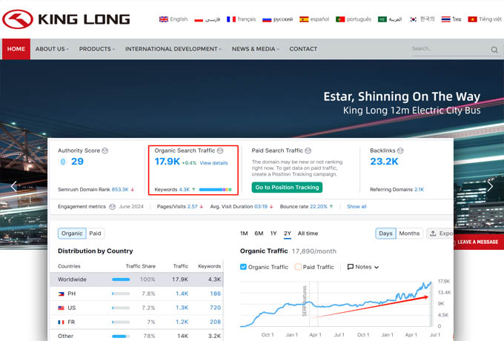Click PH traffic value 1.4K

pos(182,294)
